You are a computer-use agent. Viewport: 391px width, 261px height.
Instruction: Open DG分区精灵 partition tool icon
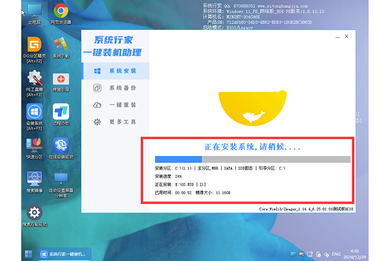click(35, 50)
